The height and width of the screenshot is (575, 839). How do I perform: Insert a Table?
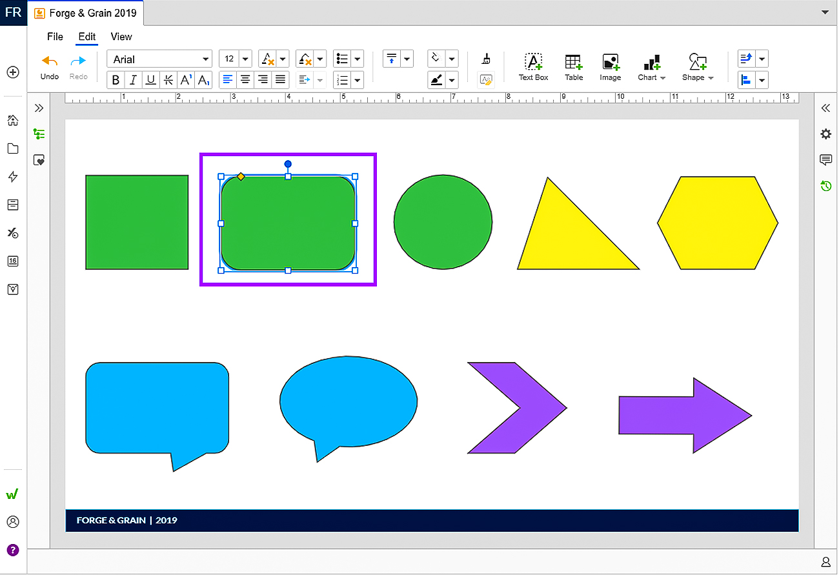pyautogui.click(x=573, y=67)
